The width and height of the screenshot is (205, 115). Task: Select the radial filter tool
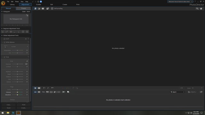27,32
